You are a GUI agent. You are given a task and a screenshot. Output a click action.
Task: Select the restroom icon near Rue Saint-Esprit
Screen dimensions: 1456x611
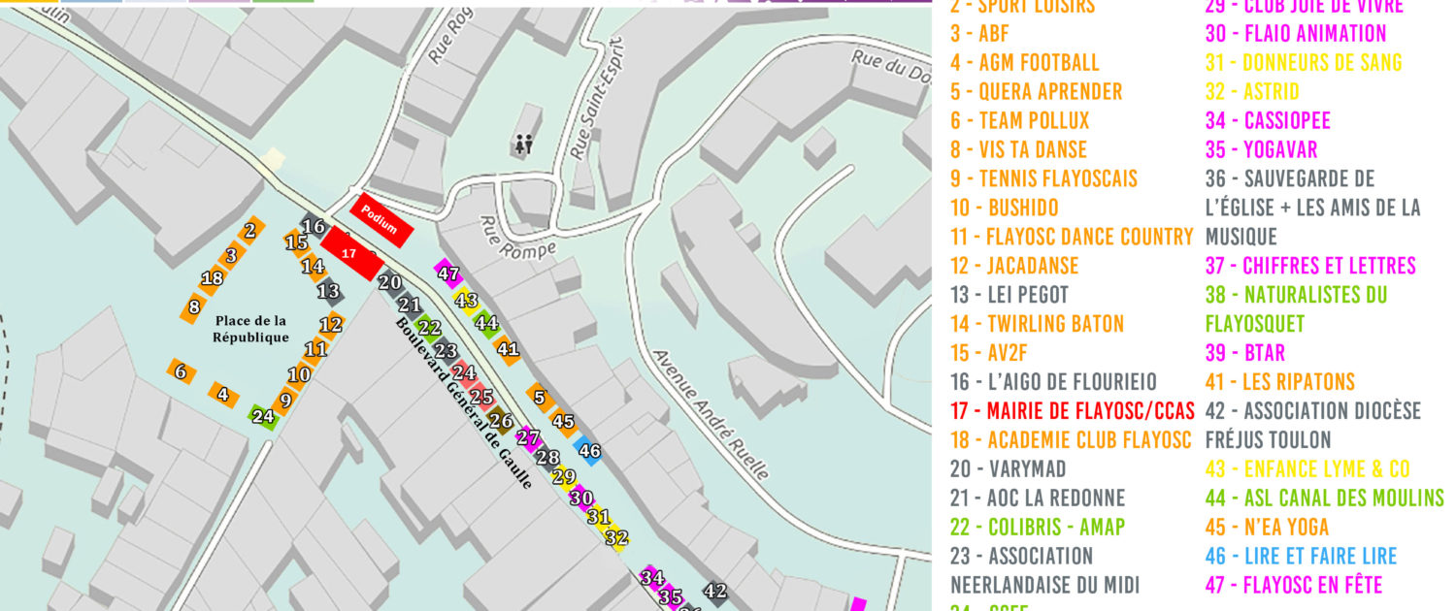(524, 145)
